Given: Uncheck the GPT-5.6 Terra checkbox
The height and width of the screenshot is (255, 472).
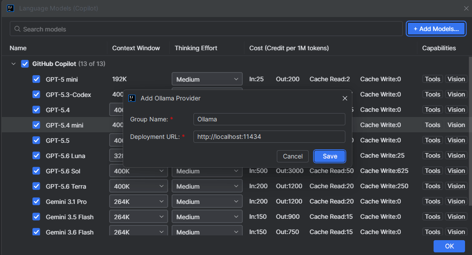Looking at the screenshot, I should click(36, 186).
